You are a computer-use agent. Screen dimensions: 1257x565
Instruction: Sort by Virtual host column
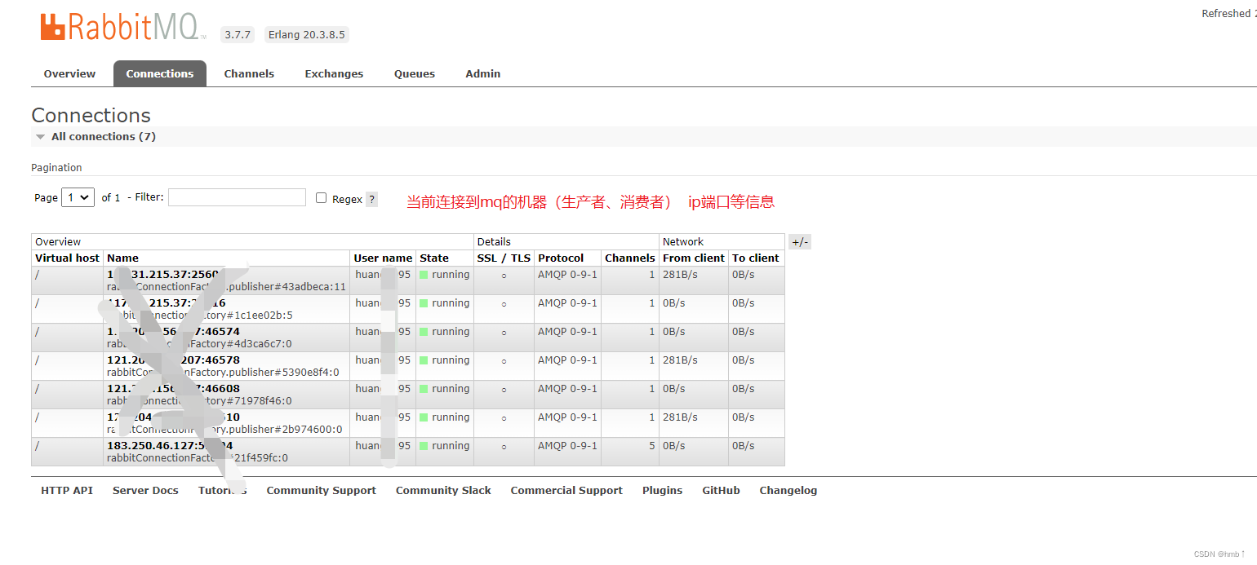coord(67,258)
